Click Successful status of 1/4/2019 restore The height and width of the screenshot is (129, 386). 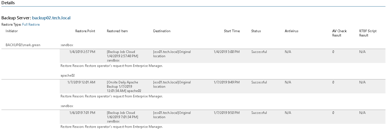(x=259, y=52)
